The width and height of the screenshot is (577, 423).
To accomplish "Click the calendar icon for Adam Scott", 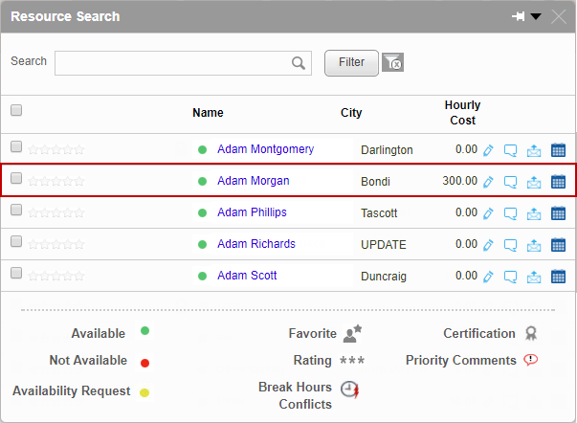I will [558, 277].
